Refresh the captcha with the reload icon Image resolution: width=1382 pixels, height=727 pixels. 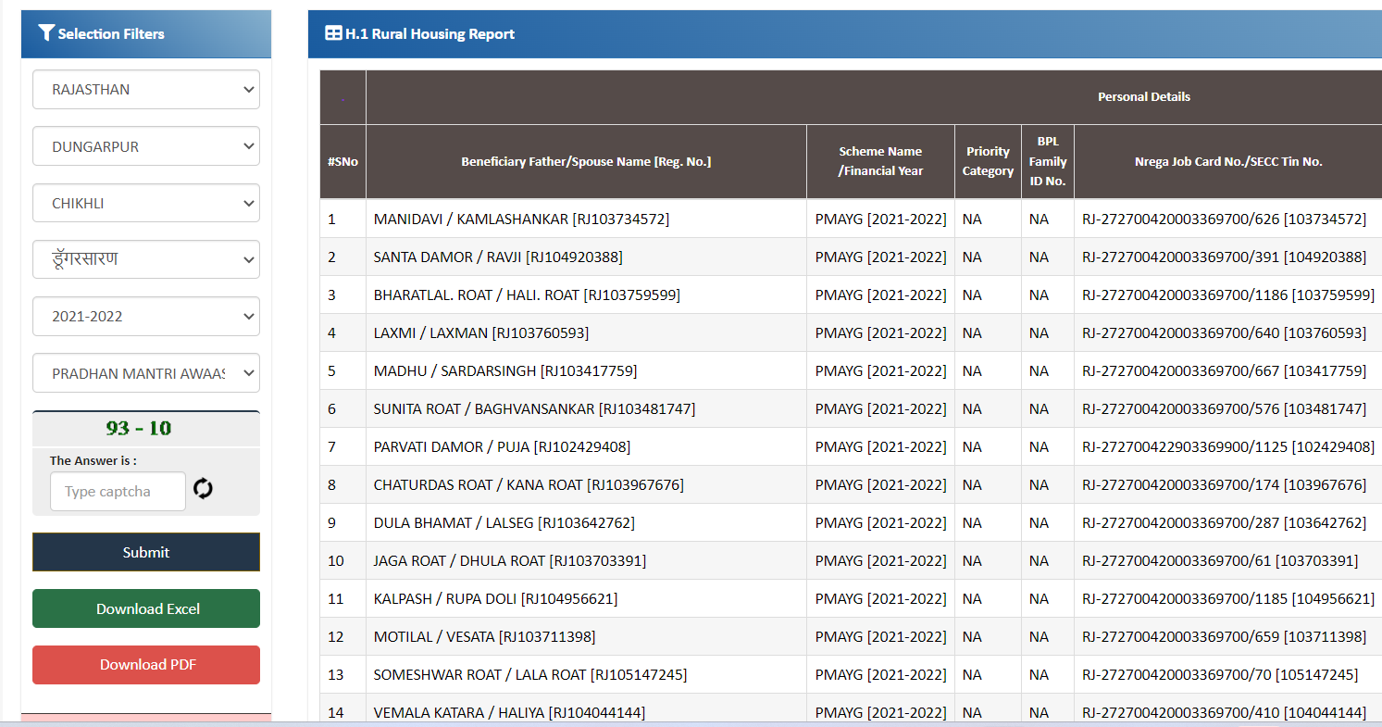click(x=202, y=490)
